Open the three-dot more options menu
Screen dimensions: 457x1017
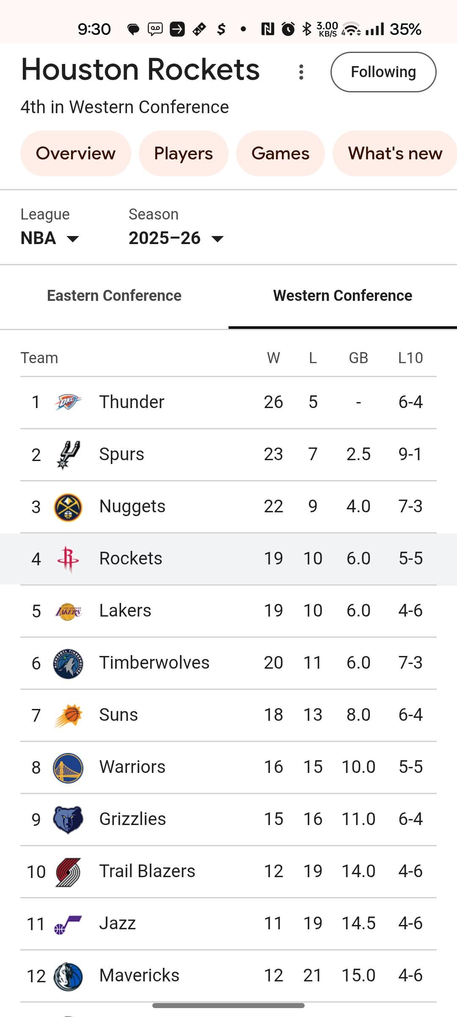(301, 72)
